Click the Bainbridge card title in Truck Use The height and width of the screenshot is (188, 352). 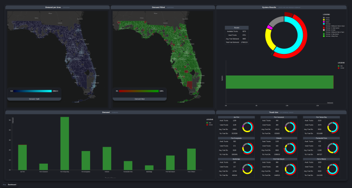pos(236,159)
